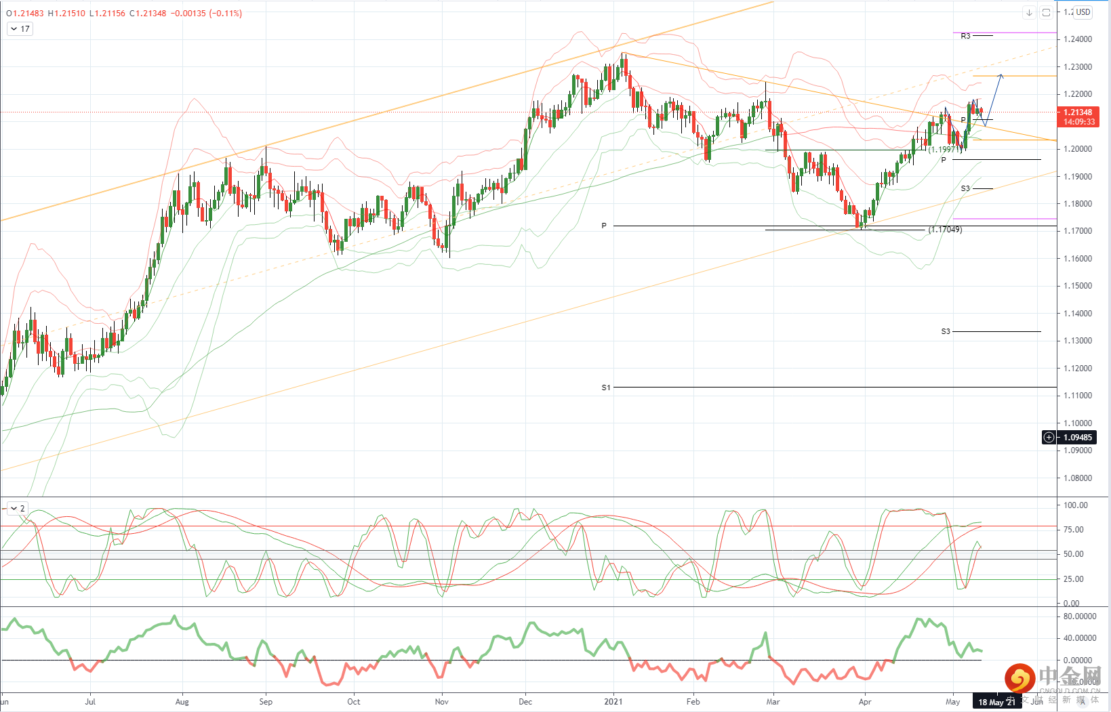Click the bar countdown timer 14:09:33
The image size is (1111, 712).
pos(1078,122)
